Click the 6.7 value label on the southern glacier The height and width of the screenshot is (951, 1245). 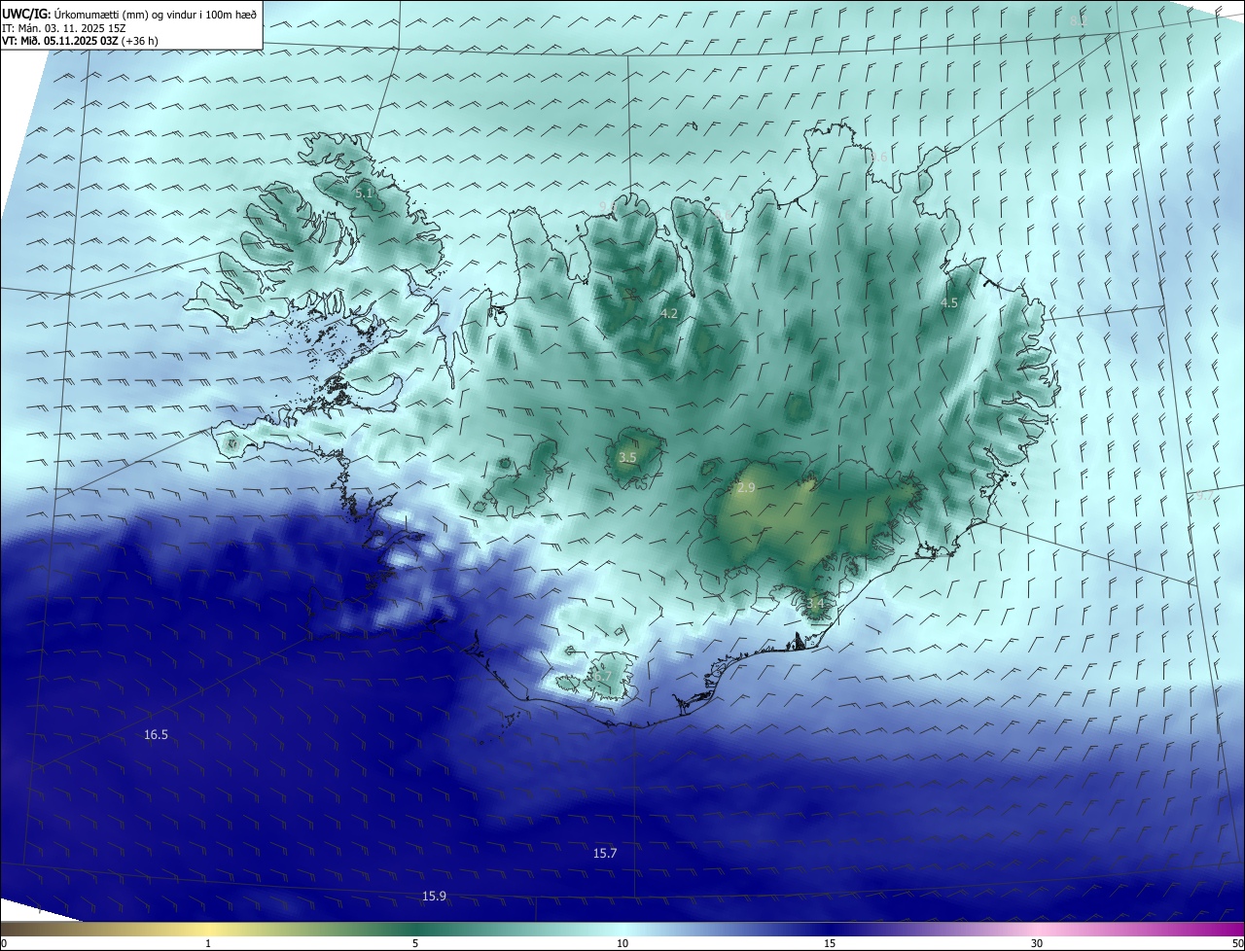point(603,677)
